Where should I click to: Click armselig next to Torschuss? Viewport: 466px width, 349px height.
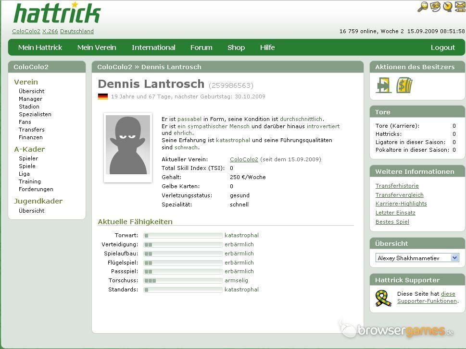236,280
